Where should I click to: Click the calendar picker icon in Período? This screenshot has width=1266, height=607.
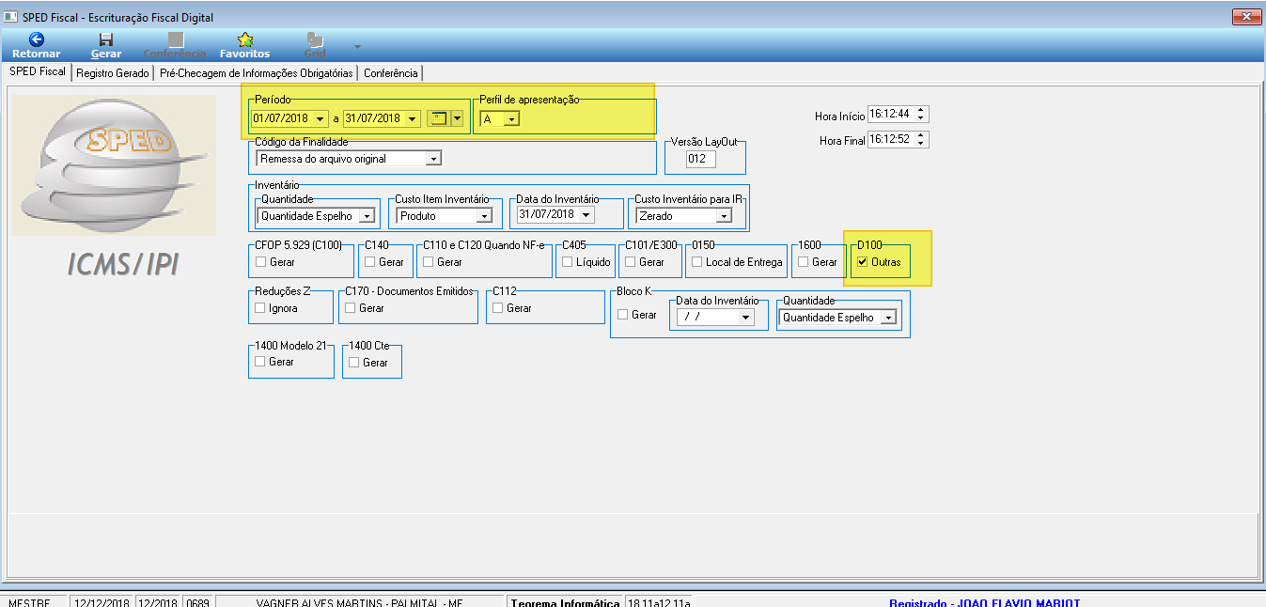(438, 118)
